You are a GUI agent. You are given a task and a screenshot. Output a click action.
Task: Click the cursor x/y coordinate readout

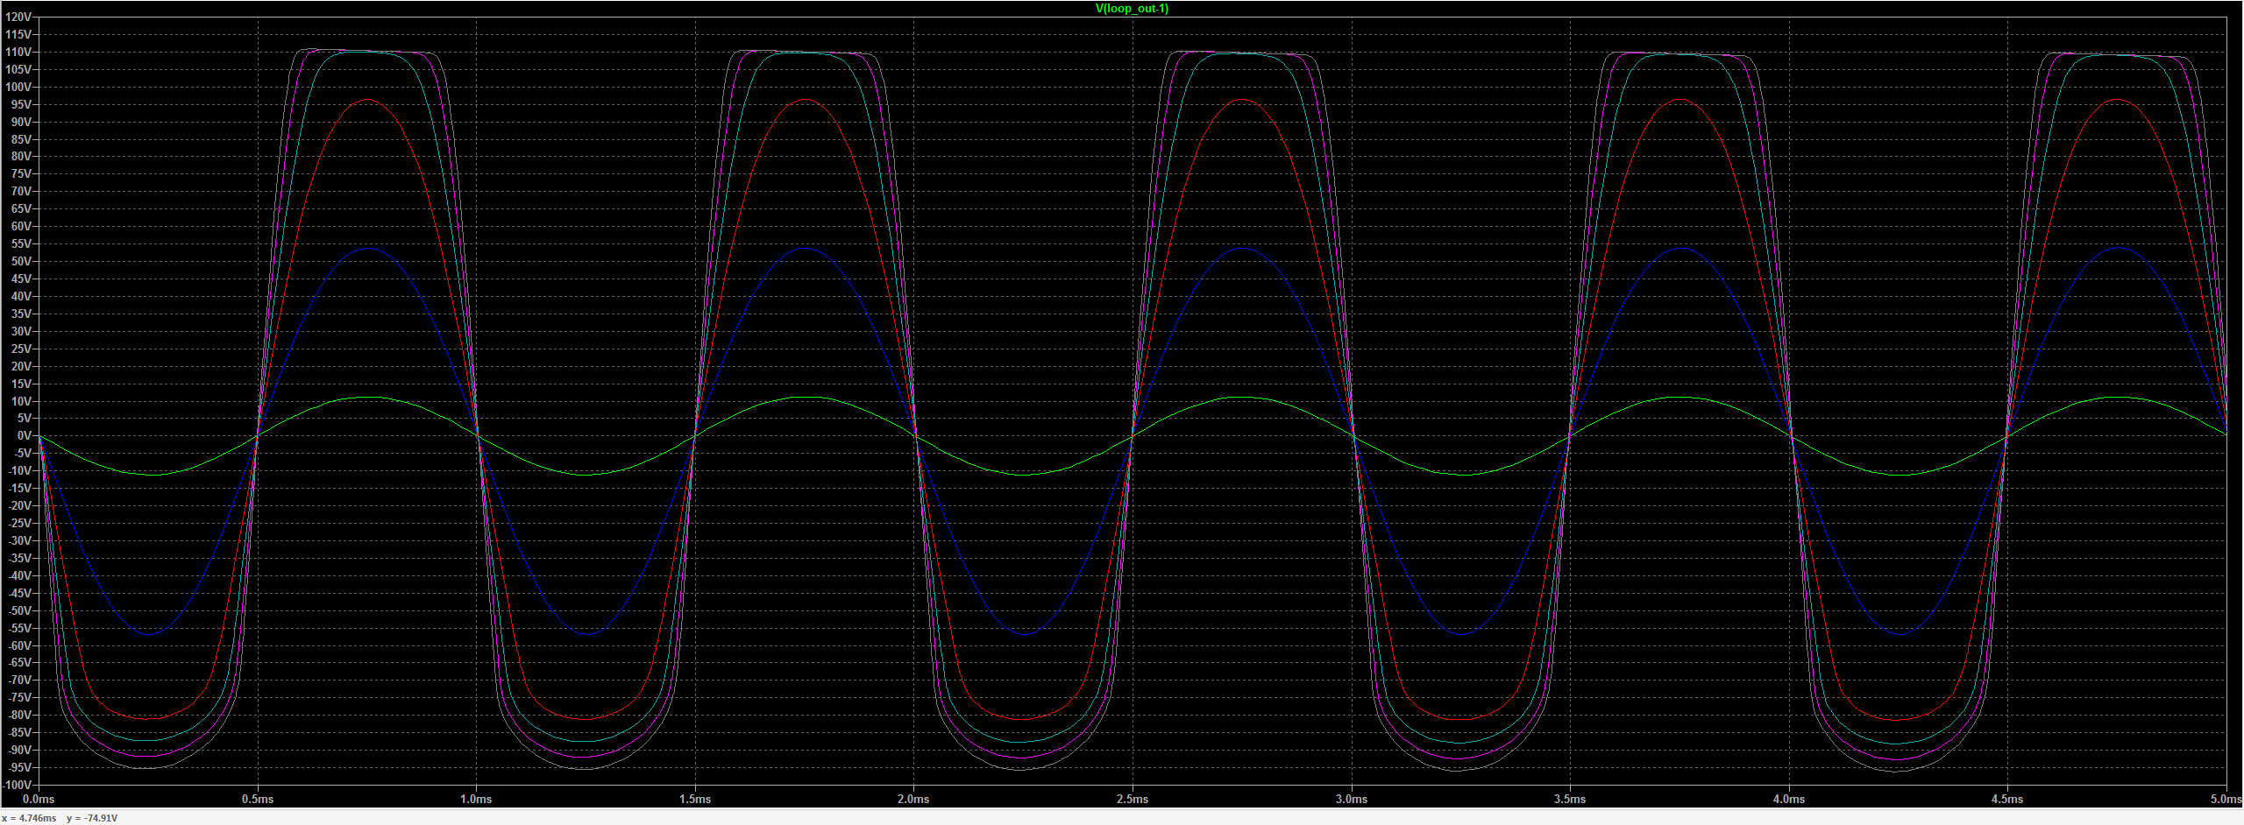tap(60, 818)
